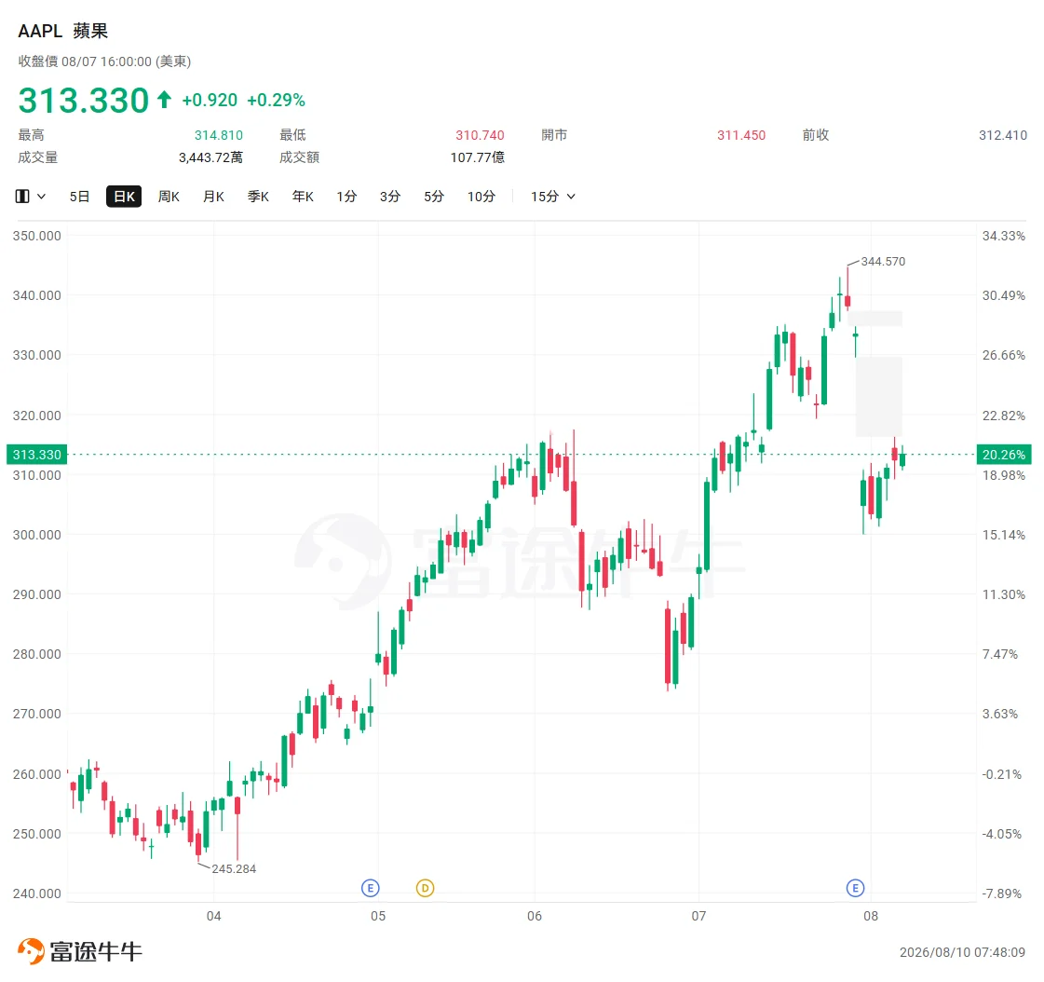
Task: Select the 5日 chart tab
Action: point(79,197)
